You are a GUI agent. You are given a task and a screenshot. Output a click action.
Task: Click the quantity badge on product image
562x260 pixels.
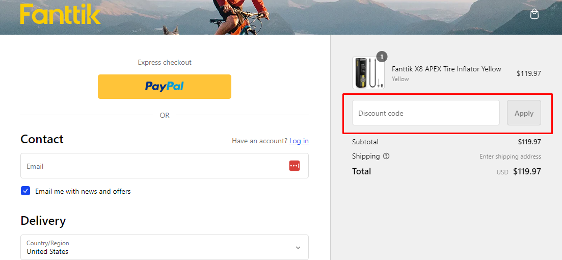[382, 57]
